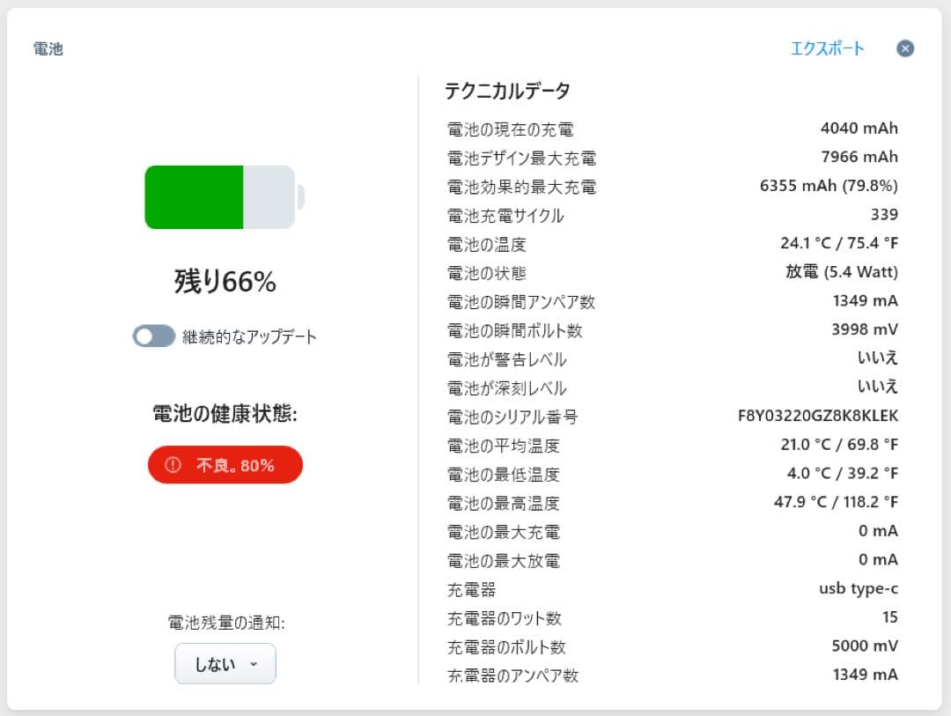The width and height of the screenshot is (951, 716).
Task: Select a new battery notification option
Action: 225,664
